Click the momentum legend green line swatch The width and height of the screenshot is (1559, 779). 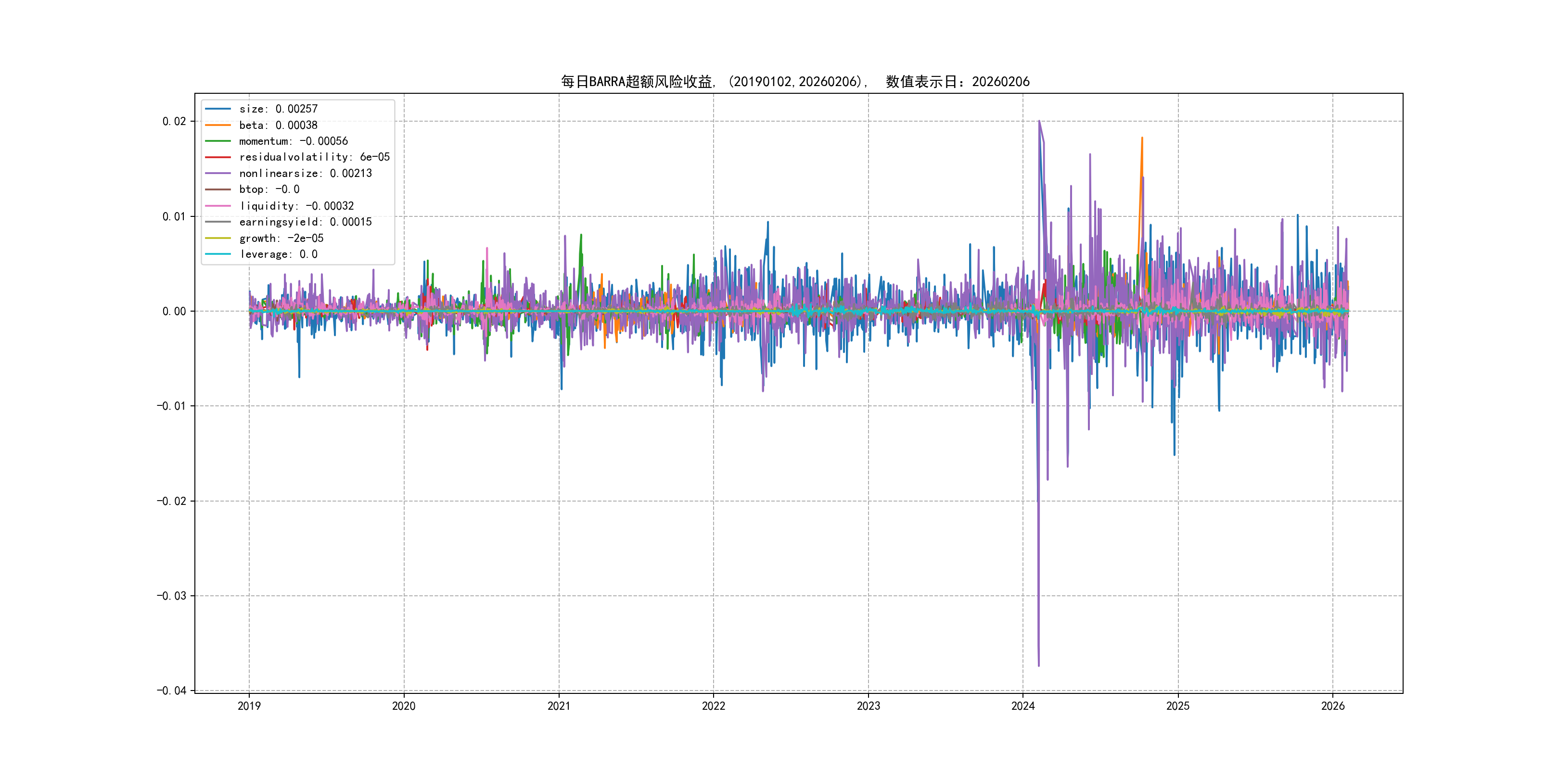(218, 141)
